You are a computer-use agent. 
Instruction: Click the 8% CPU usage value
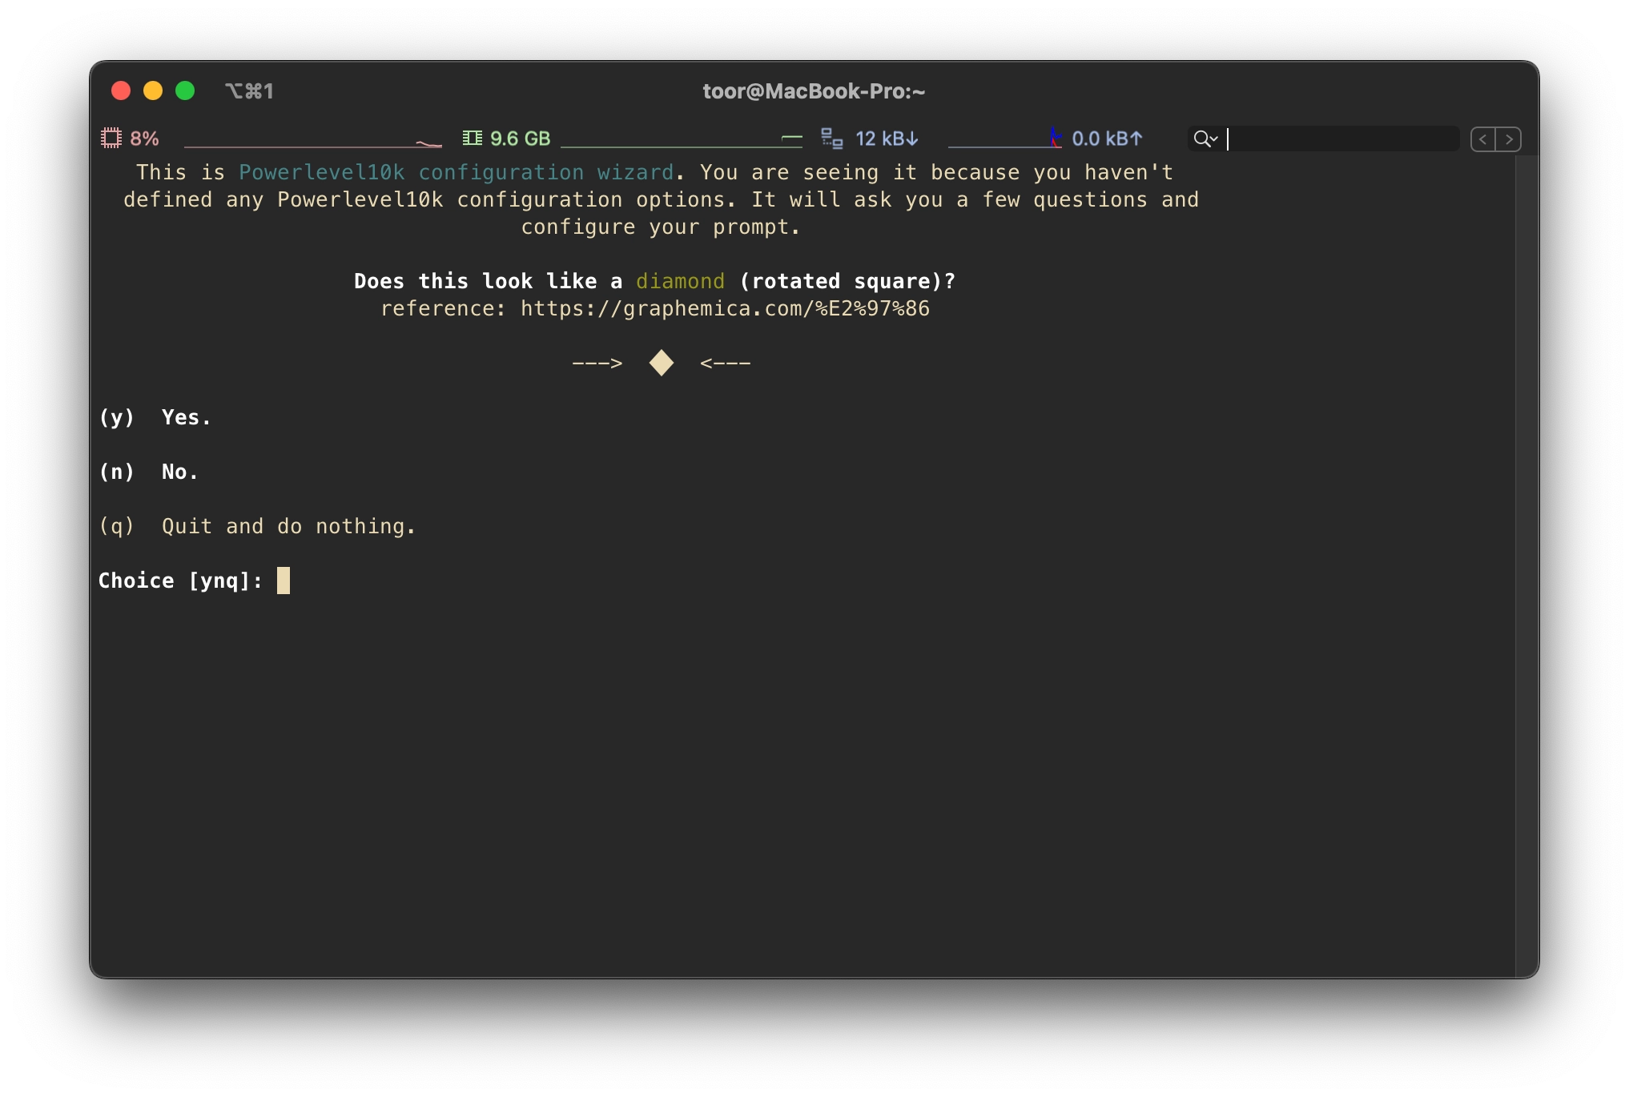[x=144, y=139]
